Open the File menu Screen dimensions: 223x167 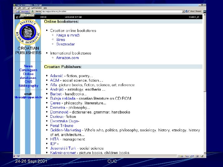coord(15,8)
